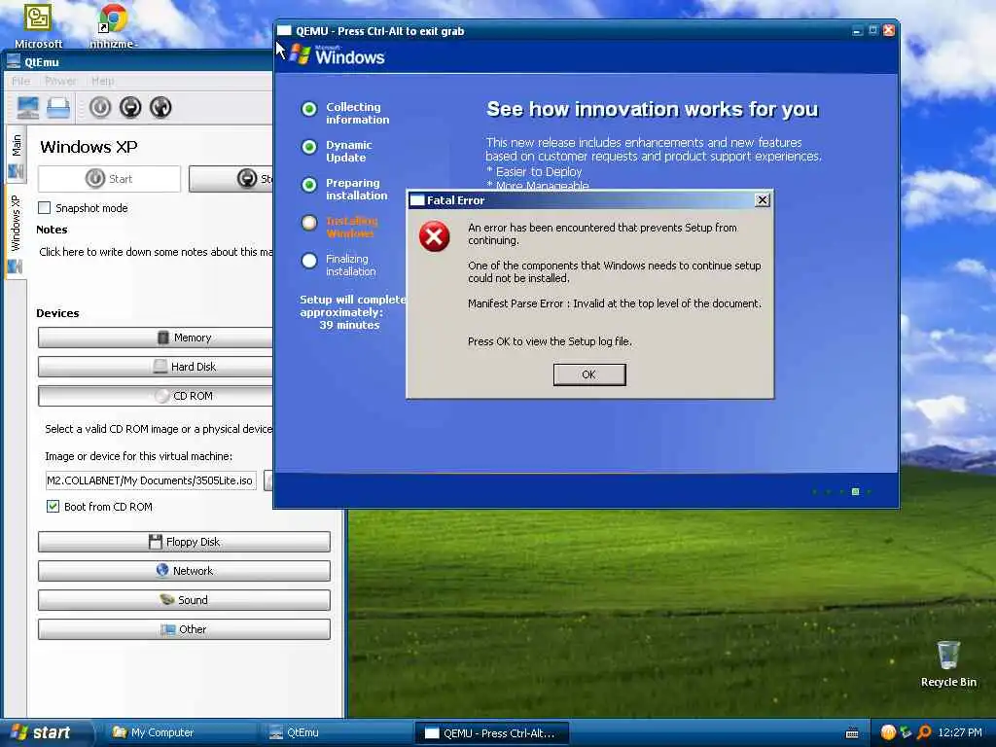Viewport: 996px width, 747px height.
Task: Click the power start icon in QtEmu toolbar
Action: (100, 107)
